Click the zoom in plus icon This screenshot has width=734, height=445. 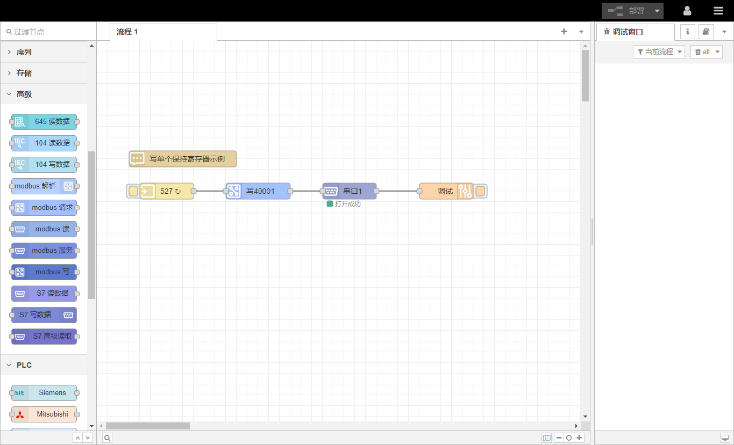(x=579, y=438)
